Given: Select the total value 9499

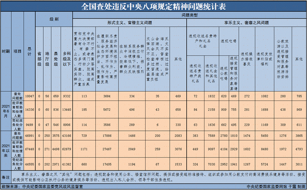Looking at the screenshot, I should [x=29, y=125].
